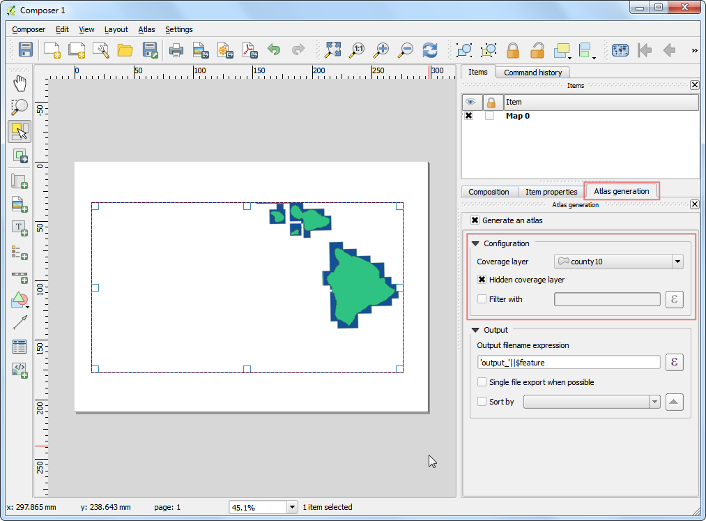Save the composer project
This screenshot has width=706, height=521.
(26, 50)
